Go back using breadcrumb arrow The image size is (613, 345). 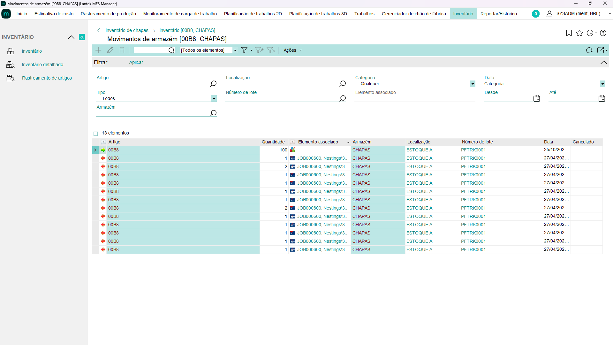99,30
